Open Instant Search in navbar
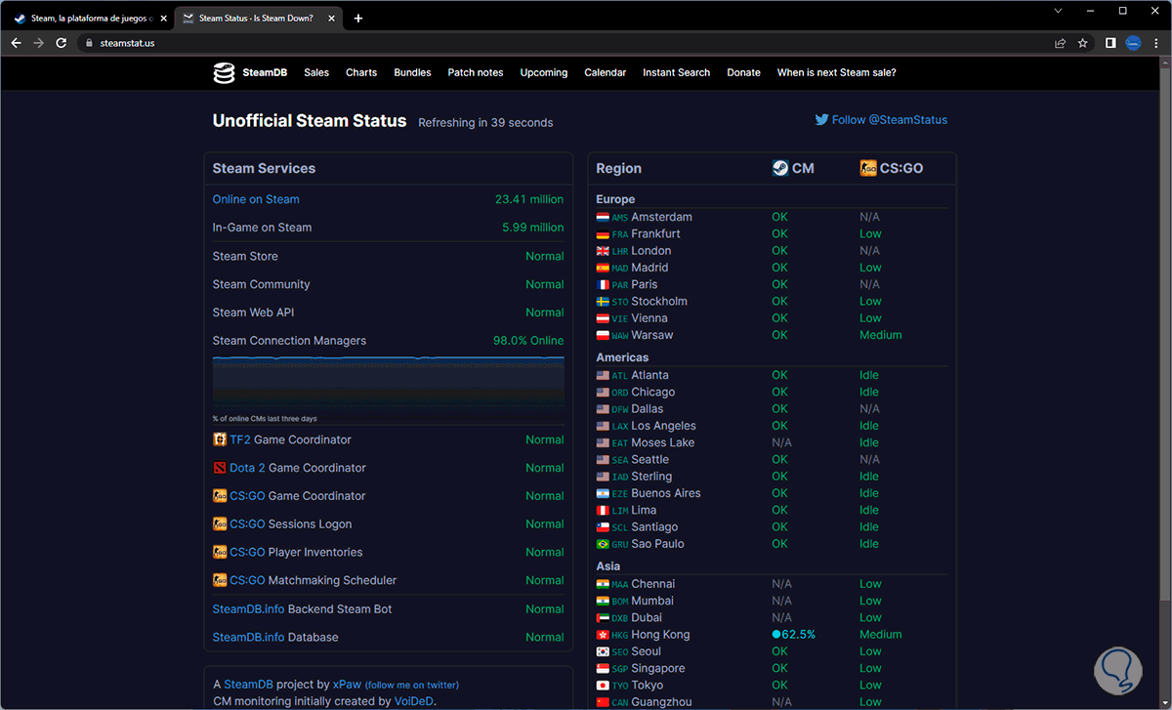The image size is (1172, 710). (677, 72)
